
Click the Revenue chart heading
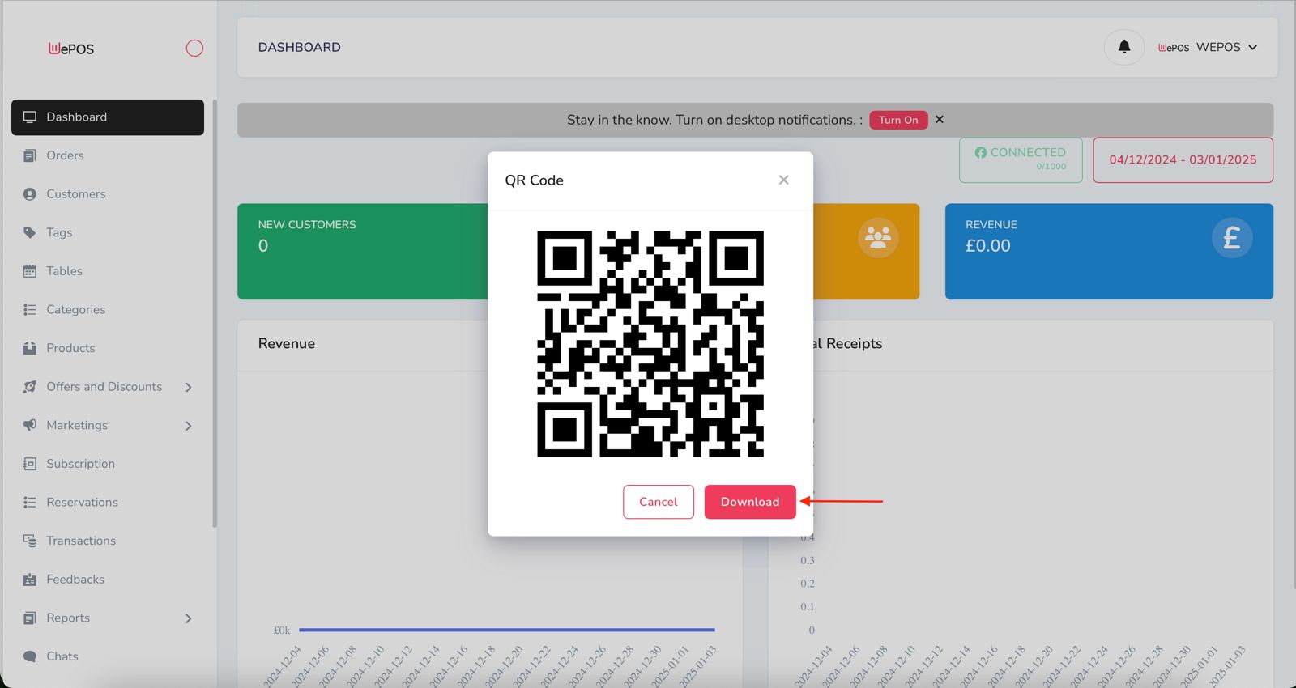[287, 343]
